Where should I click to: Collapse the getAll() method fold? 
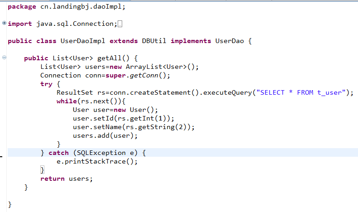4,58
